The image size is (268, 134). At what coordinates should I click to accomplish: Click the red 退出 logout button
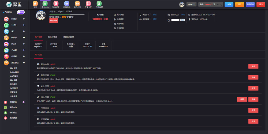pyautogui.click(x=260, y=5)
